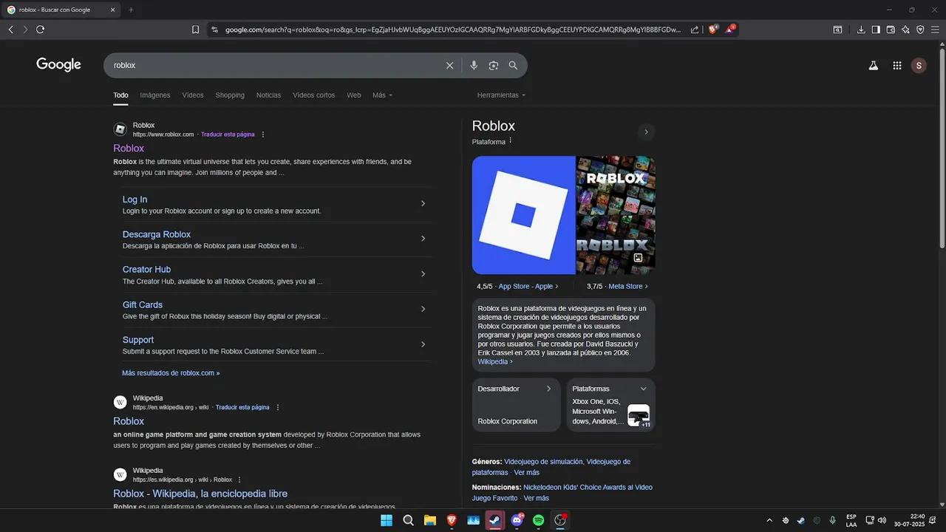Click the share page icon in address bar
The height and width of the screenshot is (532, 946).
[695, 30]
